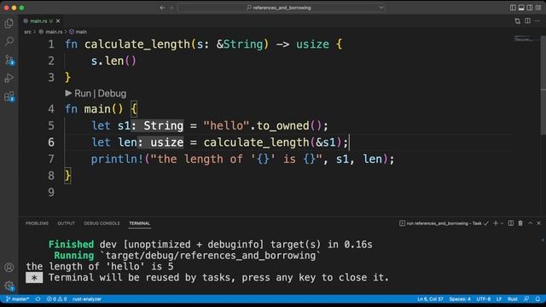Open the Accounts menu in activity bar

coord(9,267)
